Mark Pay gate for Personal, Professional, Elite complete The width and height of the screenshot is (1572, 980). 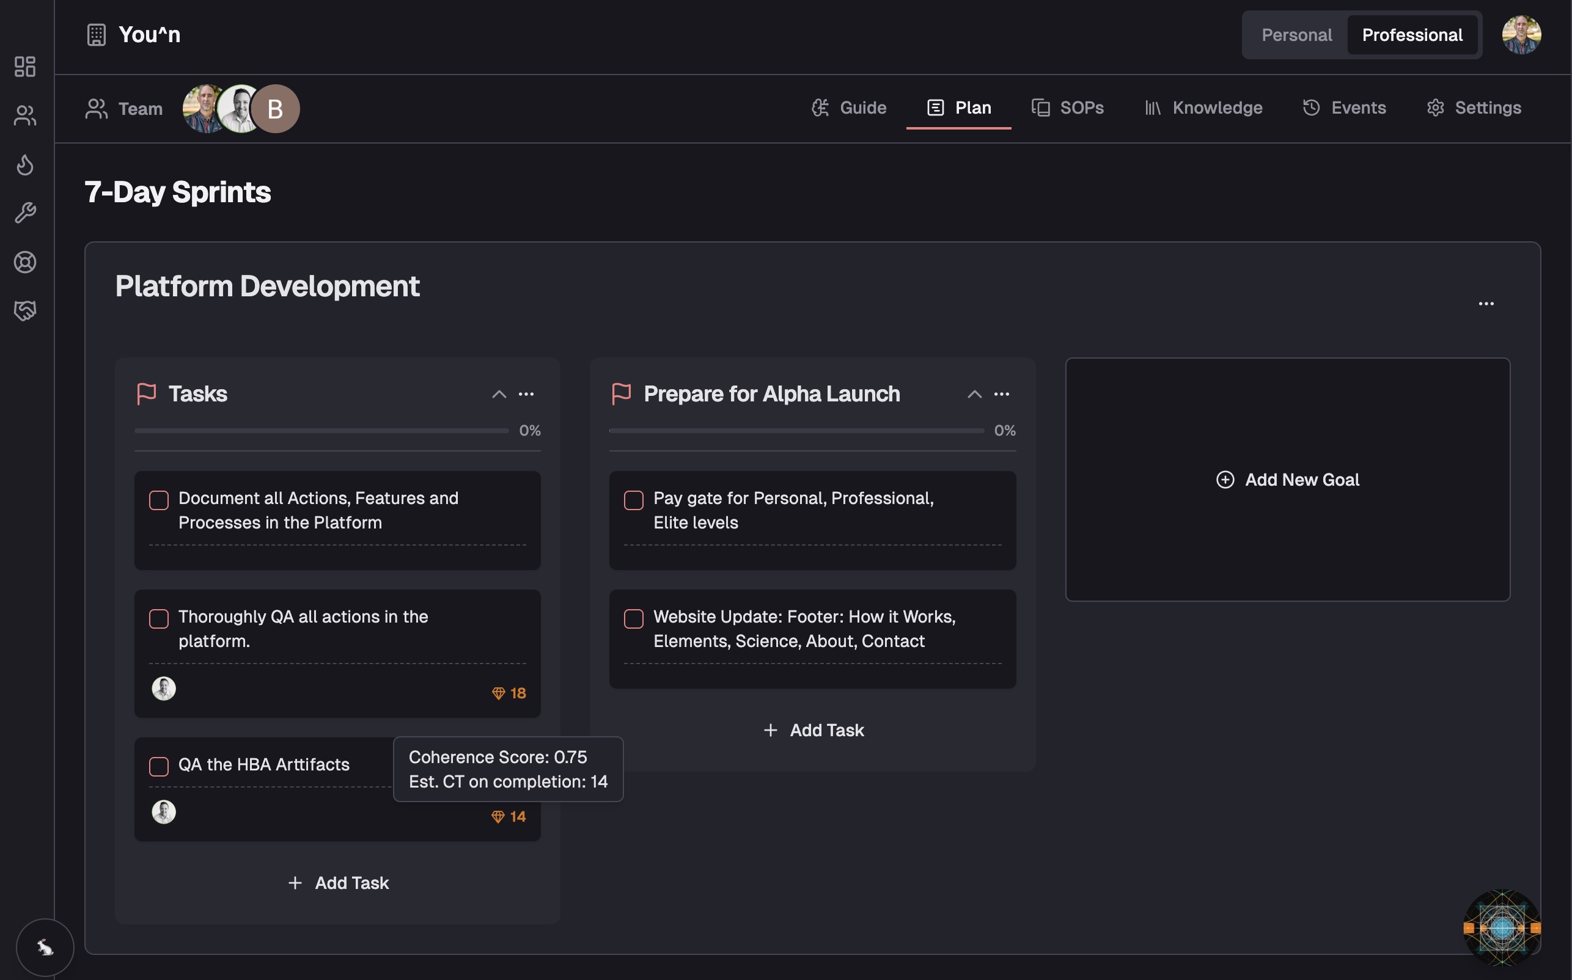(633, 500)
